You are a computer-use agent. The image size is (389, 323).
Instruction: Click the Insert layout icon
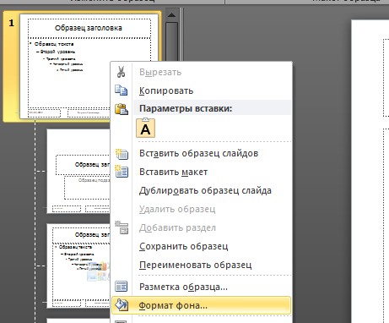(x=122, y=172)
